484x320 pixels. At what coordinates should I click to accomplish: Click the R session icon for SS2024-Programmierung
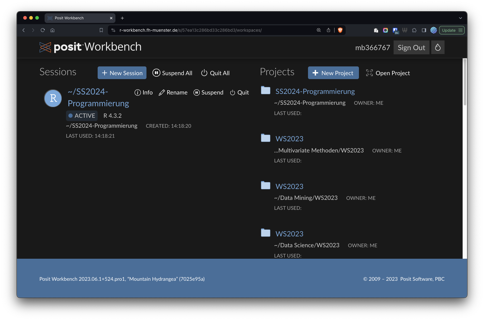tap(53, 98)
